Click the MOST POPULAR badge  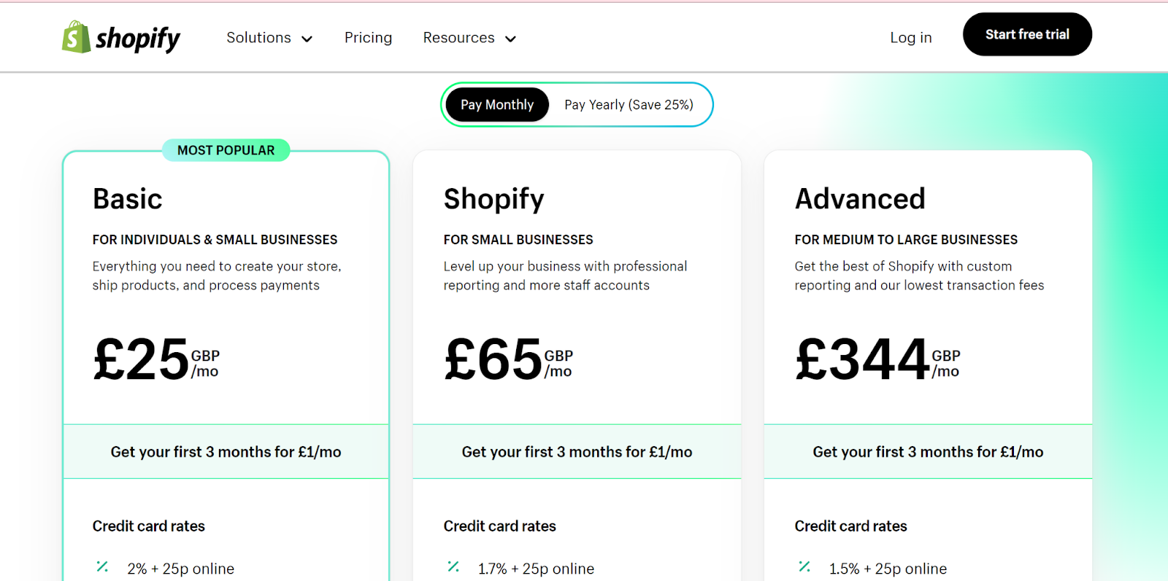coord(225,150)
